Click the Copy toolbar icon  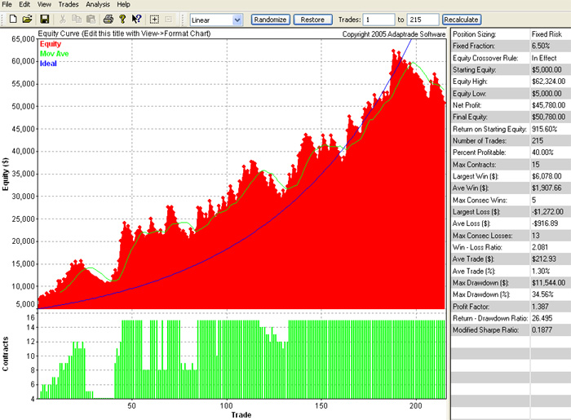pos(76,19)
